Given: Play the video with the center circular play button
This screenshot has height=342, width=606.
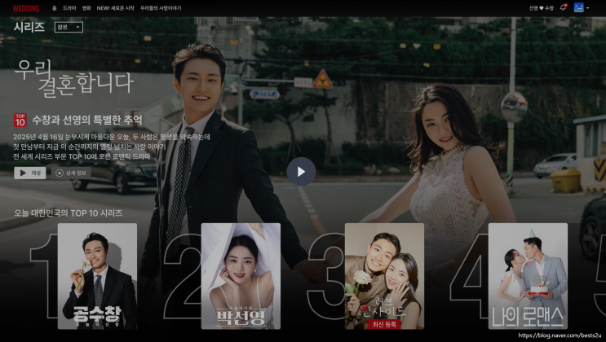Looking at the screenshot, I should [301, 171].
